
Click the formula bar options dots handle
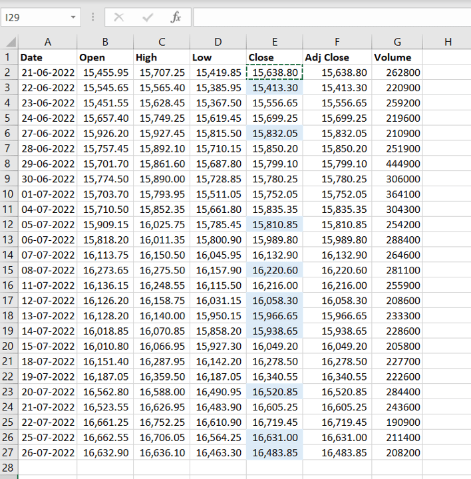tap(92, 17)
